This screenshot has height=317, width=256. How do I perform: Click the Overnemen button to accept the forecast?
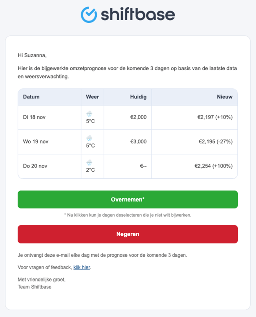pyautogui.click(x=128, y=199)
